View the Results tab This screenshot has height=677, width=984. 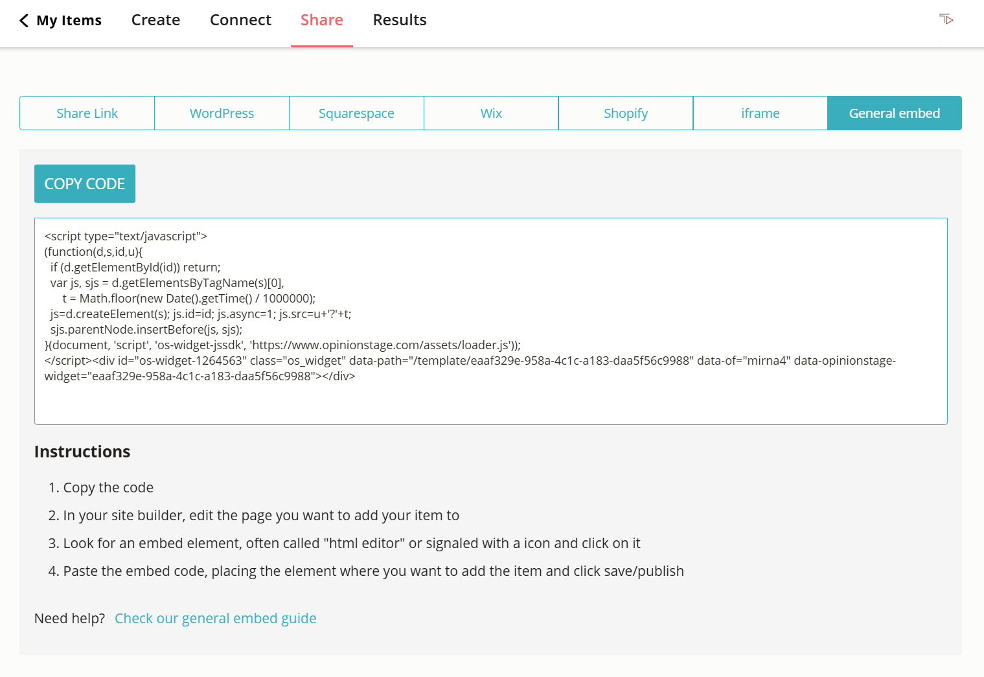coord(399,19)
